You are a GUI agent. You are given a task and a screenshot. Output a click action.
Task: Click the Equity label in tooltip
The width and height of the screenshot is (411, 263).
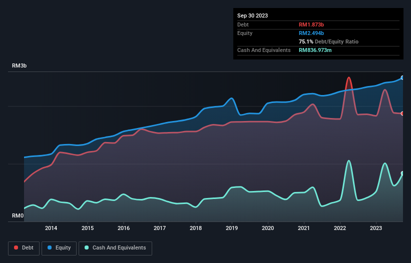pyautogui.click(x=245, y=33)
